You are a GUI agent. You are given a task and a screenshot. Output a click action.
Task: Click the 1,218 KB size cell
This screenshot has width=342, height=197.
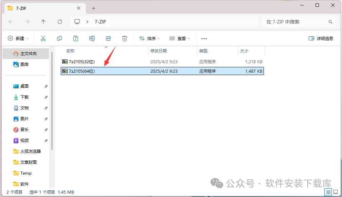(x=254, y=62)
